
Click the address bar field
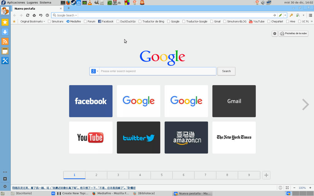(175, 15)
